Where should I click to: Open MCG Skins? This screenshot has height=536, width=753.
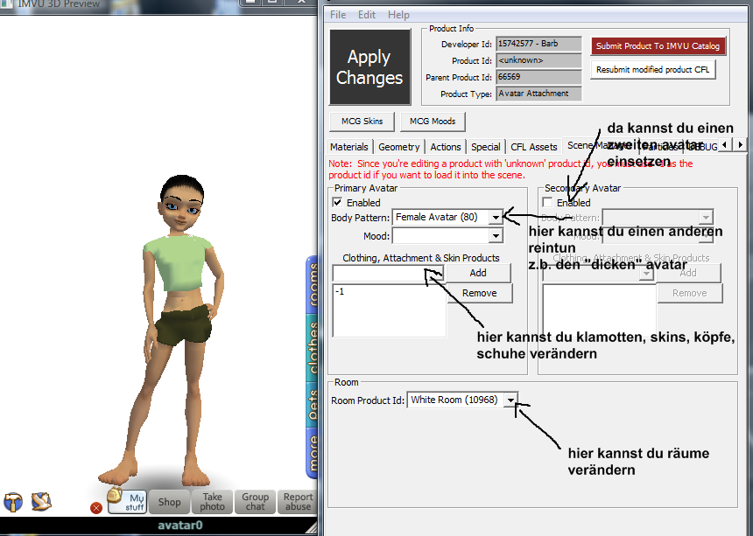pyautogui.click(x=362, y=122)
